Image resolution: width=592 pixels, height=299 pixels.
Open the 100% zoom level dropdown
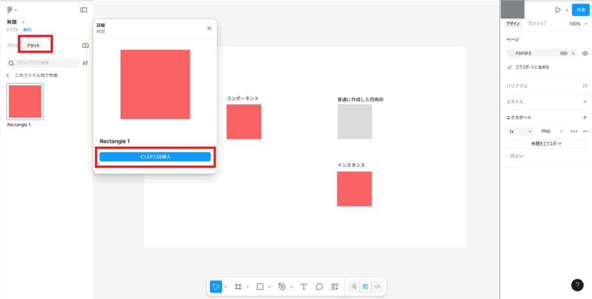[577, 24]
